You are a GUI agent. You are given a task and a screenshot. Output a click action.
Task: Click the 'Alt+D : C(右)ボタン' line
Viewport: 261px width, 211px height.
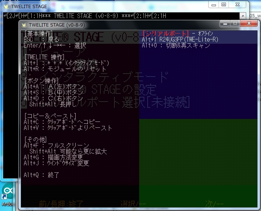tap(53, 98)
